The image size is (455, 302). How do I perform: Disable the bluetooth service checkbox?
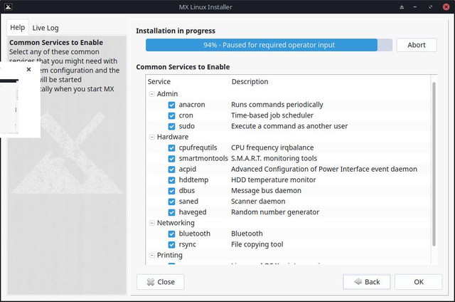pos(171,234)
